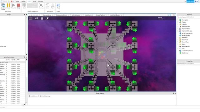Expand the ReplicatedFirst node

click(178, 29)
